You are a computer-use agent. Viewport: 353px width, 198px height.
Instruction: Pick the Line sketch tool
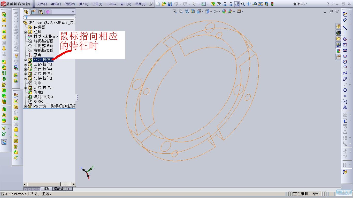coord(345,28)
